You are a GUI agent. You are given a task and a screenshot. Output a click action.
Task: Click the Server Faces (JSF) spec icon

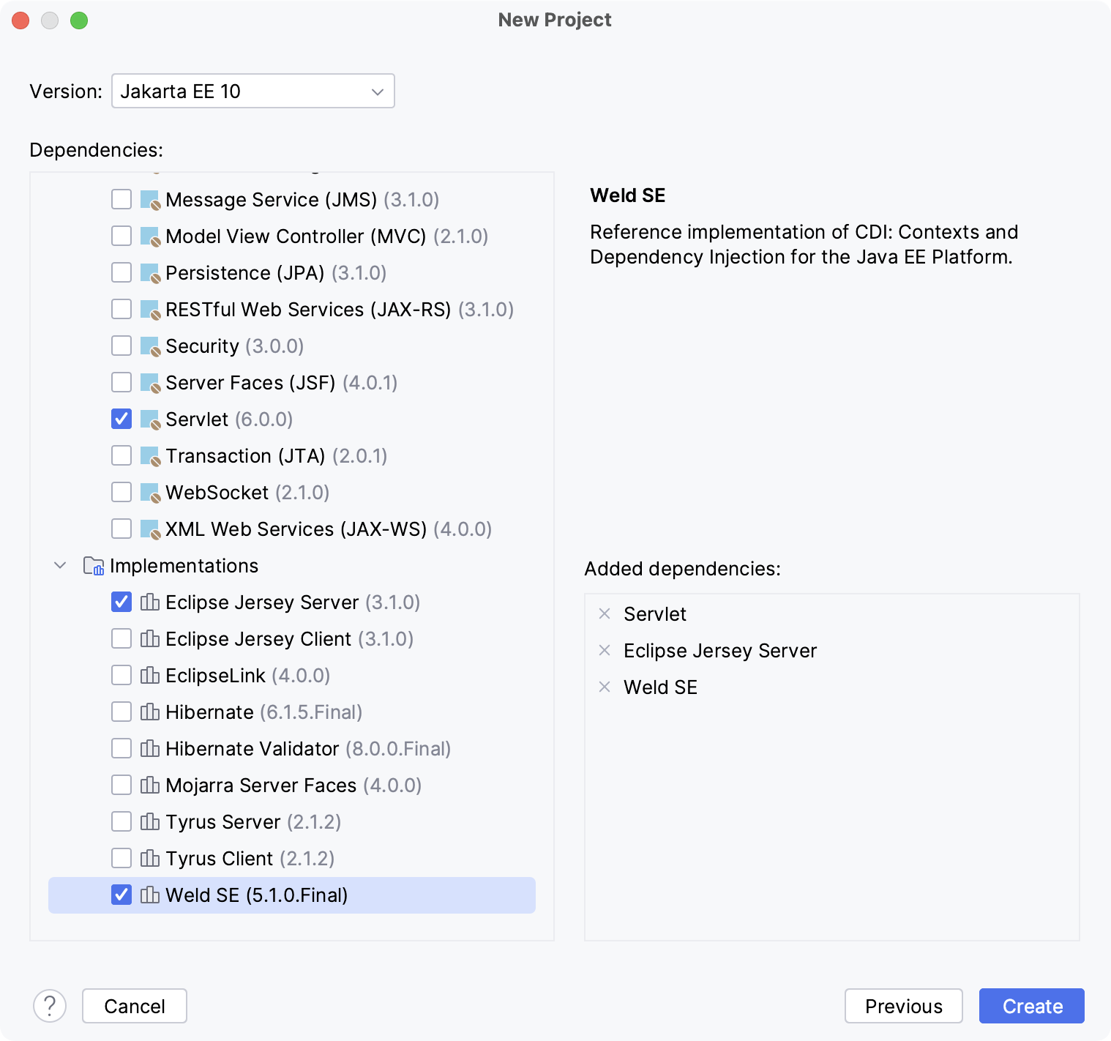150,383
